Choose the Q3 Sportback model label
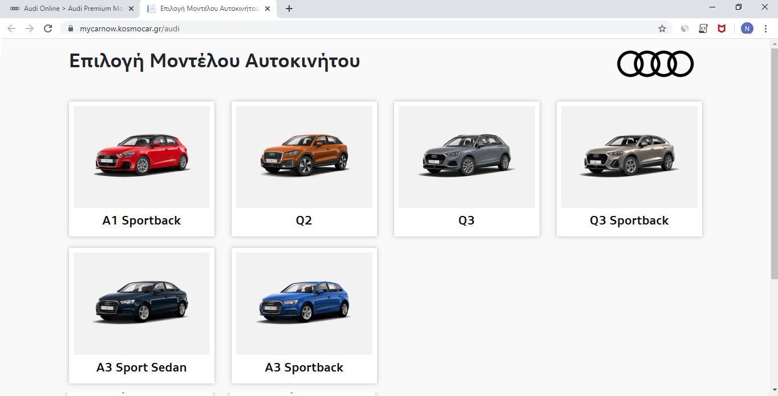This screenshot has width=778, height=396. pyautogui.click(x=629, y=221)
